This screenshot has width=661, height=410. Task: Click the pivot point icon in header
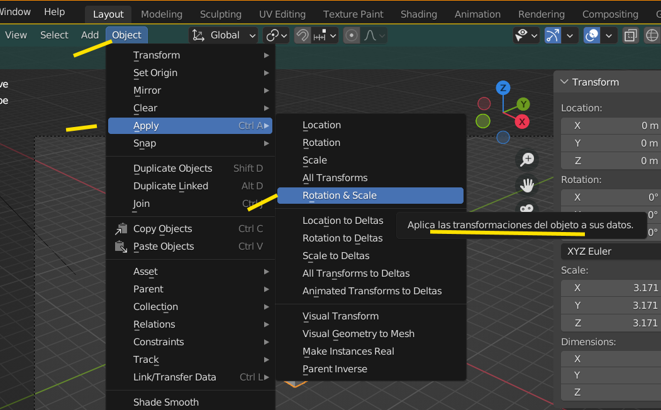coord(272,35)
